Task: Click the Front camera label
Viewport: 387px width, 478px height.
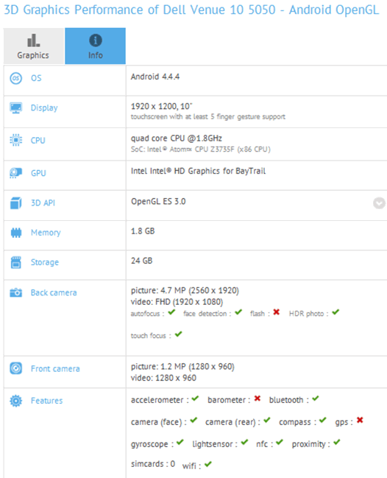Action: 55,368
